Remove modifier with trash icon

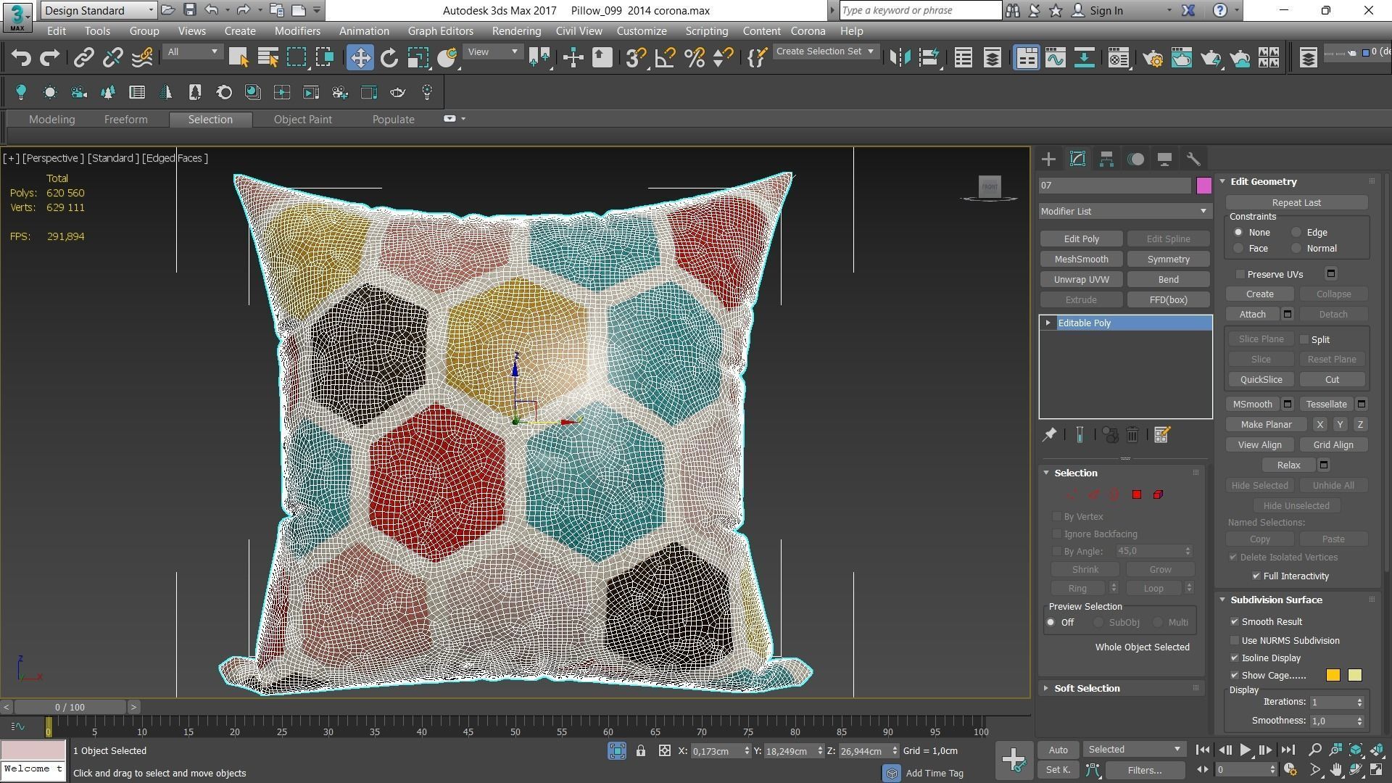tap(1132, 435)
